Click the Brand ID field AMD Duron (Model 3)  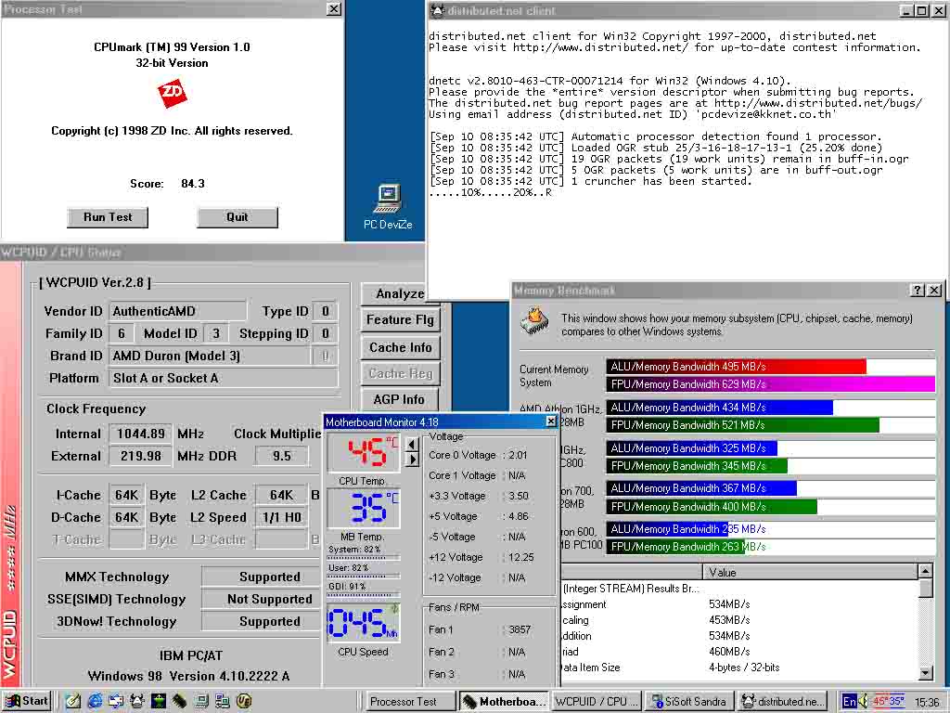pyautogui.click(x=210, y=356)
